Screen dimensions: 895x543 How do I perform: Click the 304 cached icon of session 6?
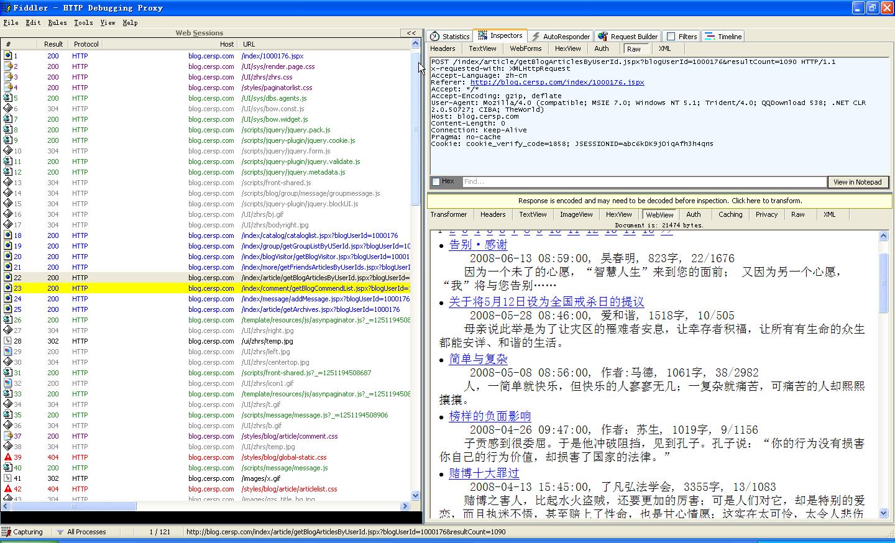click(8, 109)
